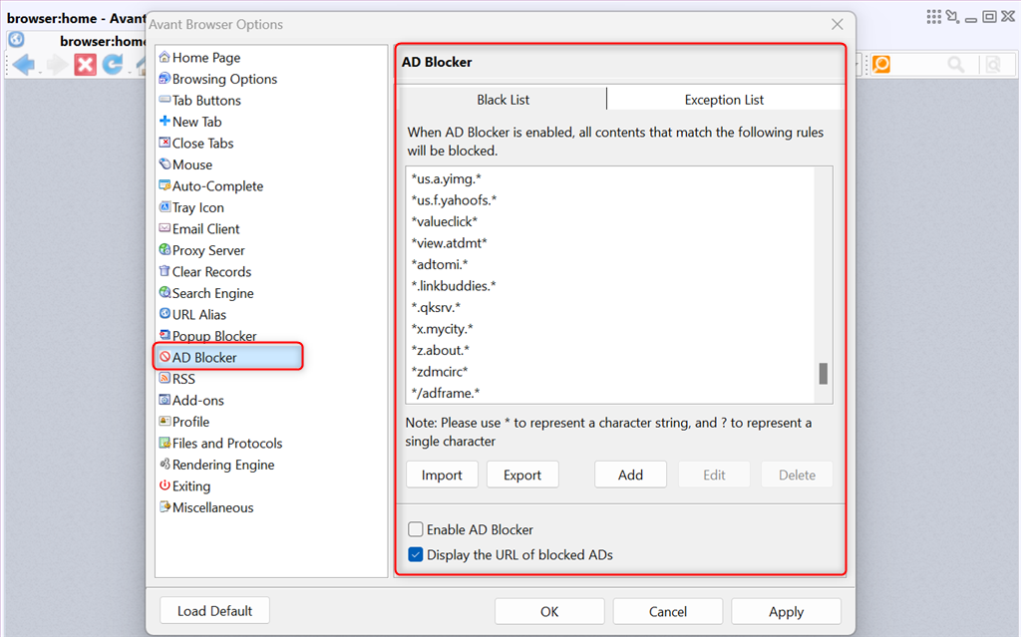Click the globe icon on the browser:home tab
The image size is (1021, 637).
[x=16, y=40]
